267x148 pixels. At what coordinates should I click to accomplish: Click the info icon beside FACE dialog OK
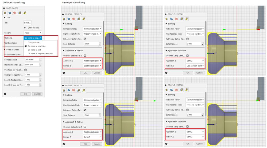(x=5, y=94)
